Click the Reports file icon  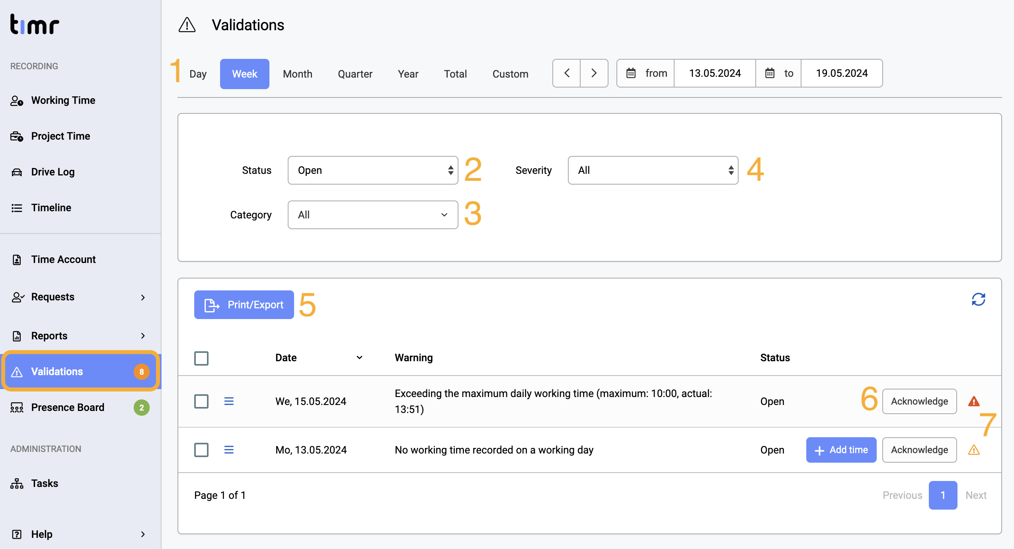[17, 336]
